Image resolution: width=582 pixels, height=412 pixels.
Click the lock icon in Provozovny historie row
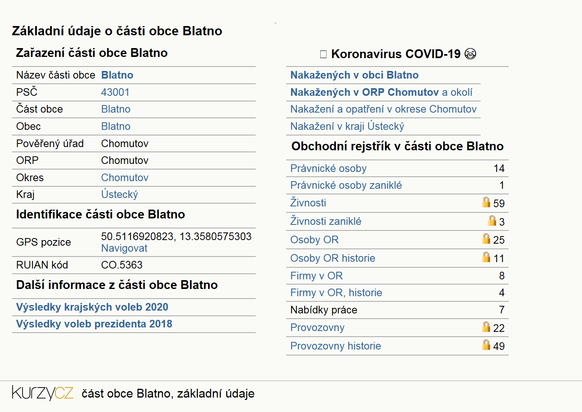tap(486, 345)
